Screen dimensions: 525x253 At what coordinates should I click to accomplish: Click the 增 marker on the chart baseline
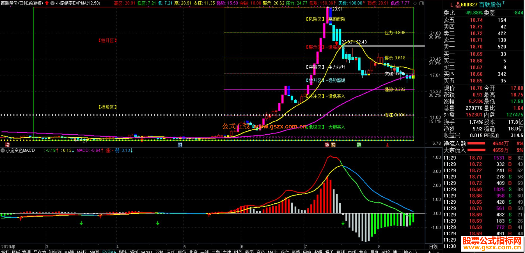(7, 145)
